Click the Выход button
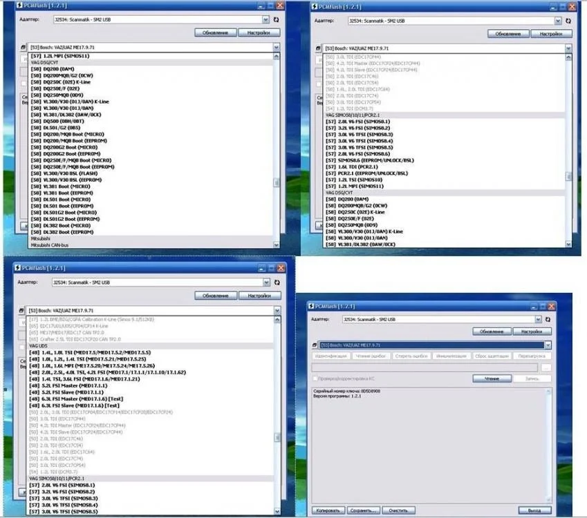Screen dimensions: 587x518 click(x=534, y=510)
